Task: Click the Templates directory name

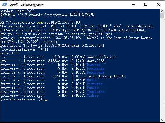Action: tap(96, 92)
